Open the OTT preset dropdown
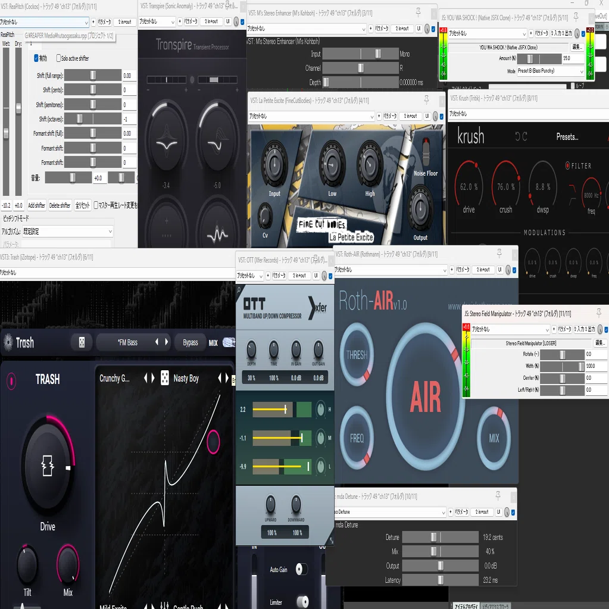This screenshot has height=609, width=609. click(x=250, y=276)
